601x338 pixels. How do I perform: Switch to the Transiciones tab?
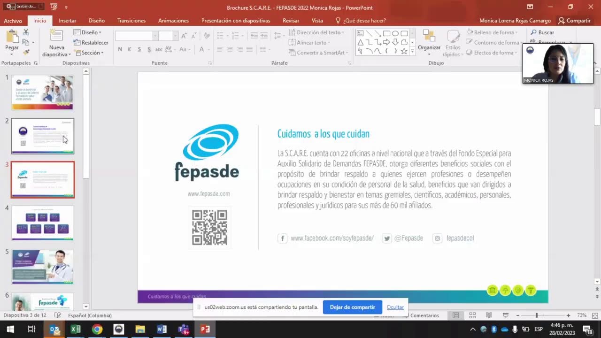point(131,21)
